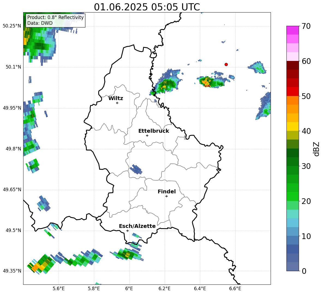Image resolution: width=323 pixels, height=294 pixels.
Task: Click the magenta top segment of the colorbar
Action: [x=293, y=30]
